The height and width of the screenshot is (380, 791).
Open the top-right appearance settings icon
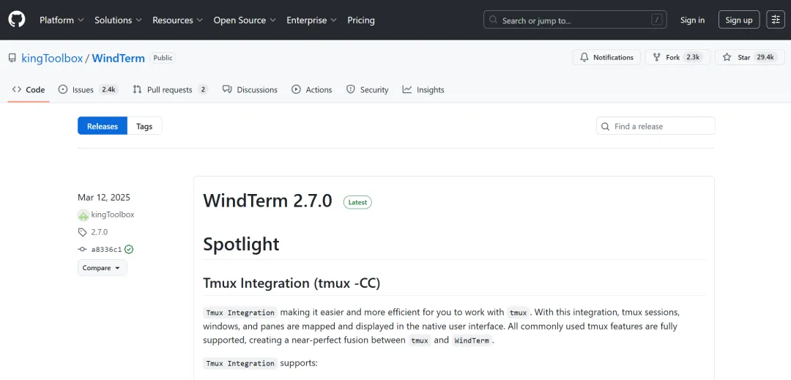(775, 20)
